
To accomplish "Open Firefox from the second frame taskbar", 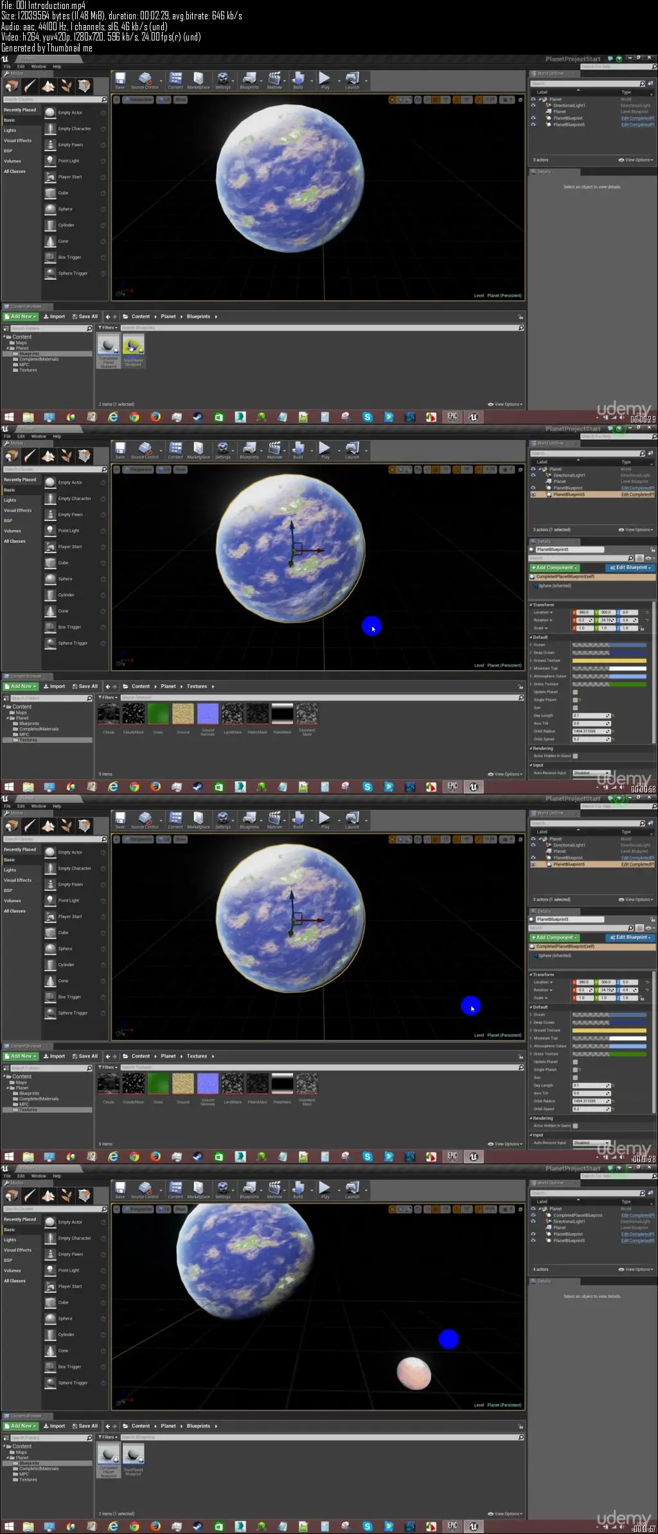I will point(156,787).
